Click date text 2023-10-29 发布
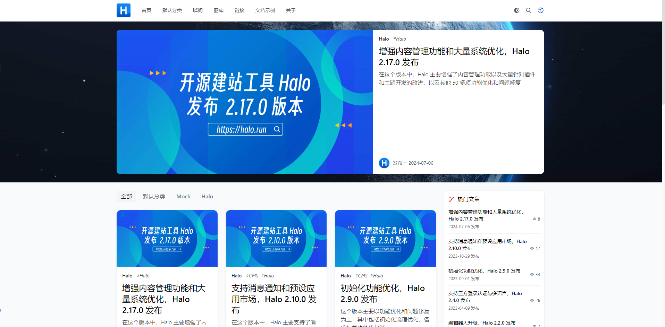 click(x=464, y=256)
